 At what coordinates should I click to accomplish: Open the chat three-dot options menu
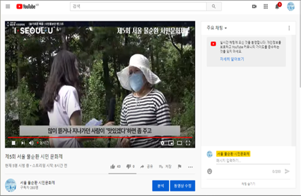[x=289, y=28]
